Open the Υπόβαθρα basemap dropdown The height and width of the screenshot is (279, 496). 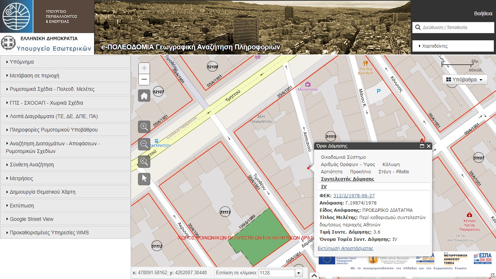(465, 80)
